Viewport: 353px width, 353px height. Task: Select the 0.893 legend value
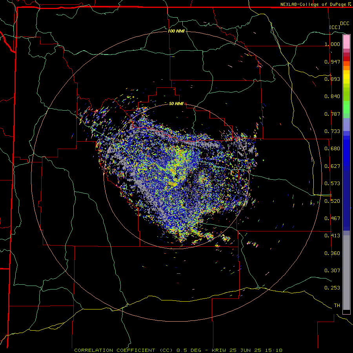332,79
